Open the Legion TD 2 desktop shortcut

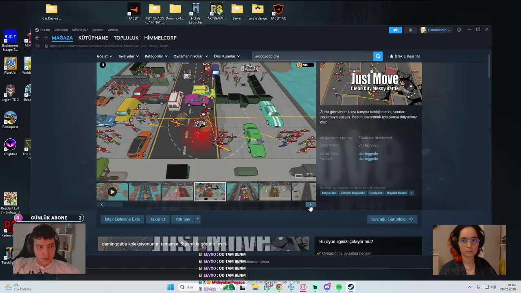(10, 93)
